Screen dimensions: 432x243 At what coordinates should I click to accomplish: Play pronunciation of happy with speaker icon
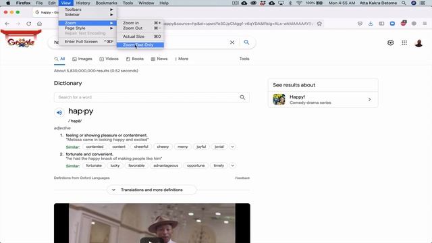[x=59, y=113]
